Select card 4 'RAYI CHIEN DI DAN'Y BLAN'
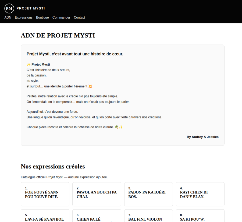The image size is (242, 222). click(x=200, y=194)
